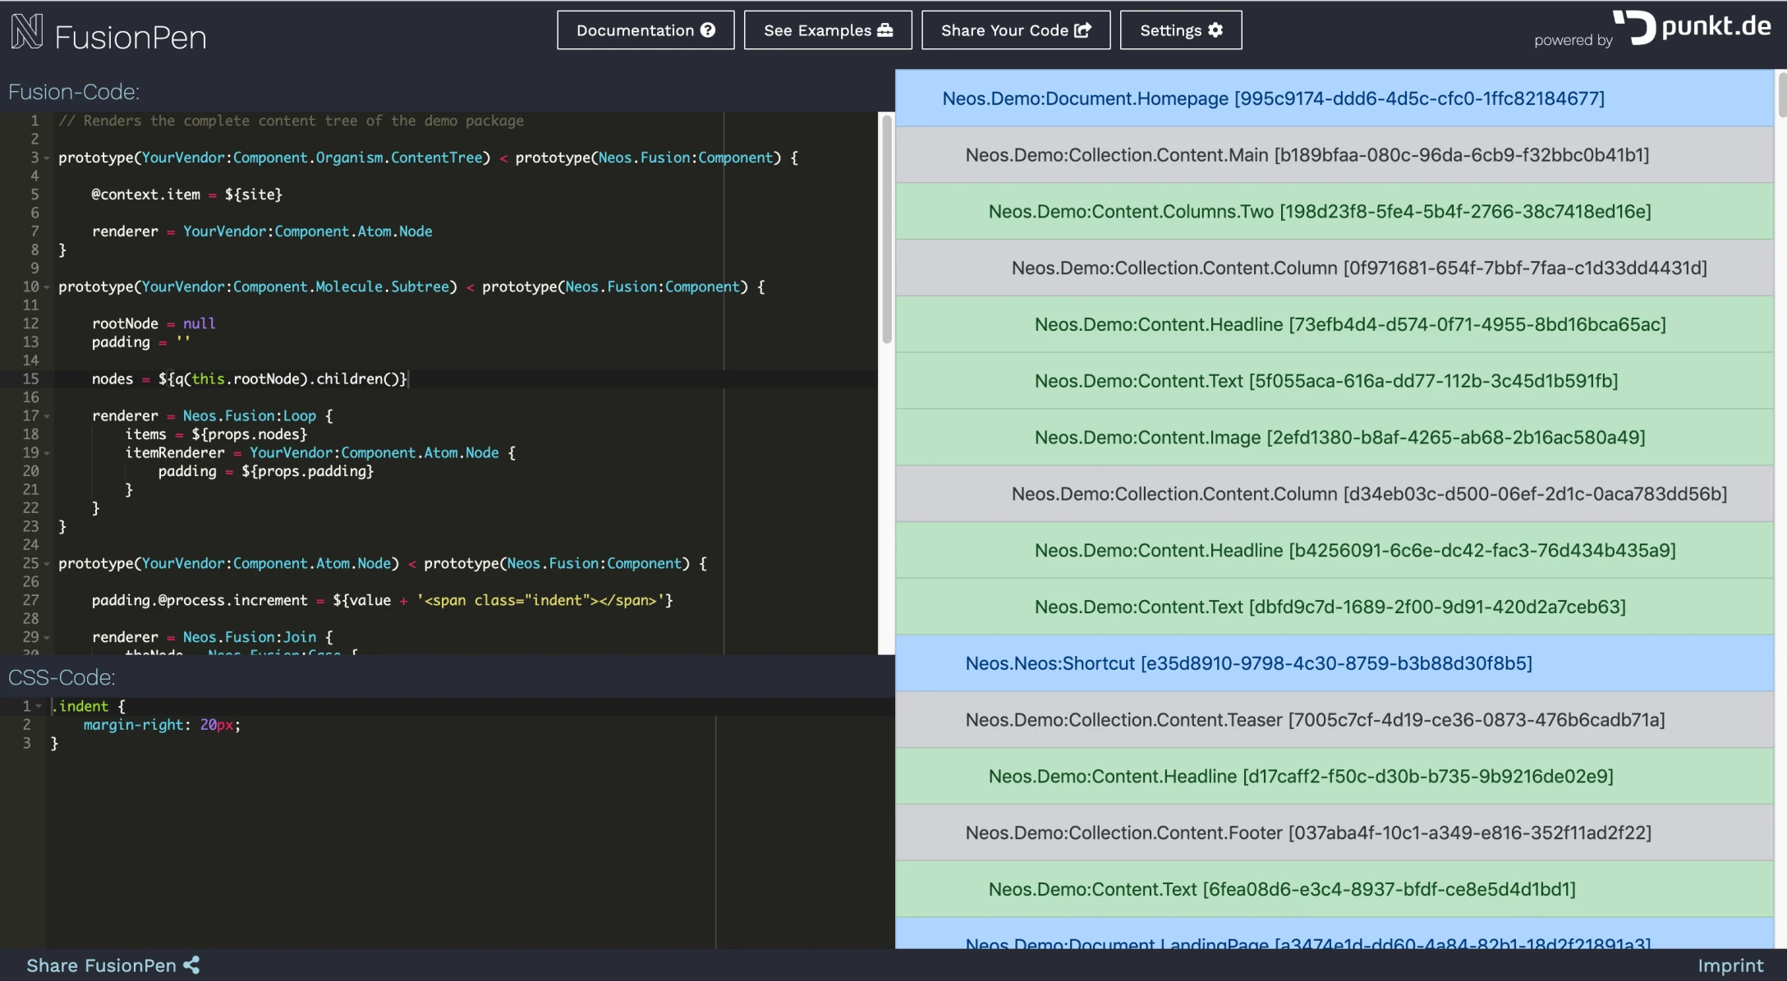
Task: Collapse the Atom.Node prototype at line 25
Action: (47, 564)
